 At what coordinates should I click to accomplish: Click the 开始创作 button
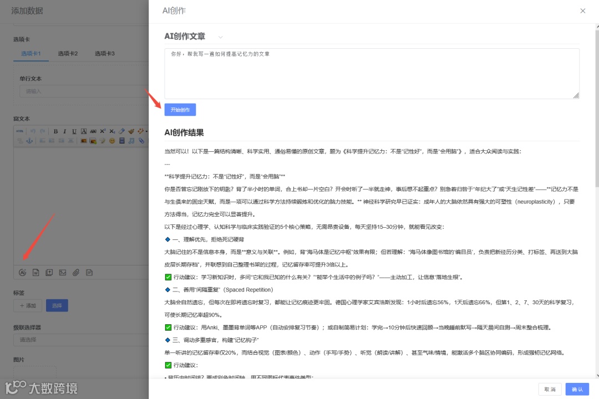(x=180, y=110)
